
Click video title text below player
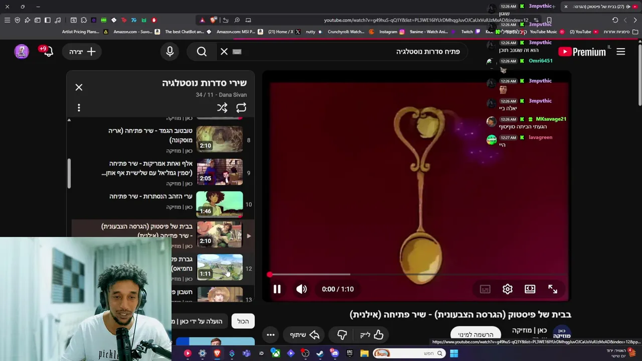coord(460,314)
